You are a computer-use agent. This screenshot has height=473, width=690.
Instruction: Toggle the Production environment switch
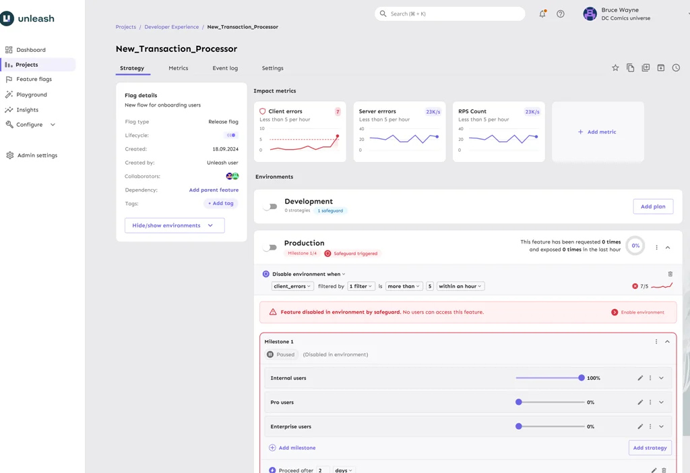point(270,247)
